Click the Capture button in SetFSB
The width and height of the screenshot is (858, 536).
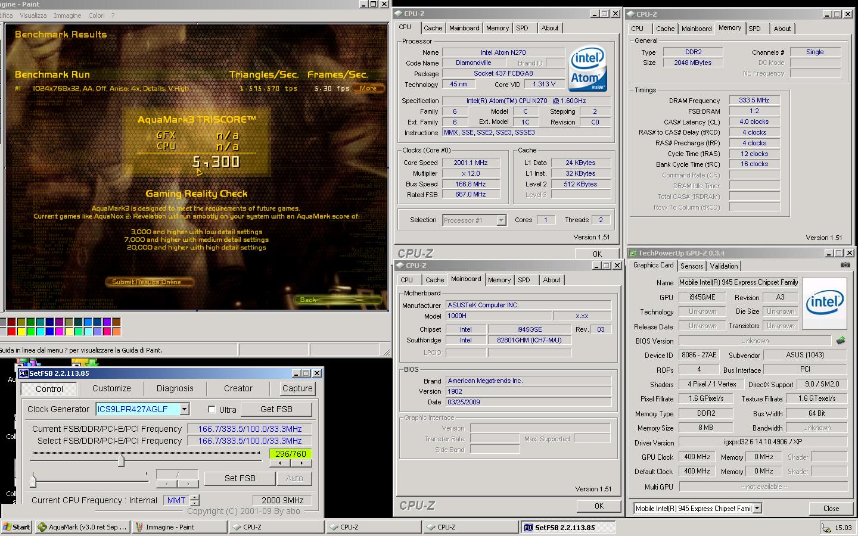pyautogui.click(x=297, y=388)
